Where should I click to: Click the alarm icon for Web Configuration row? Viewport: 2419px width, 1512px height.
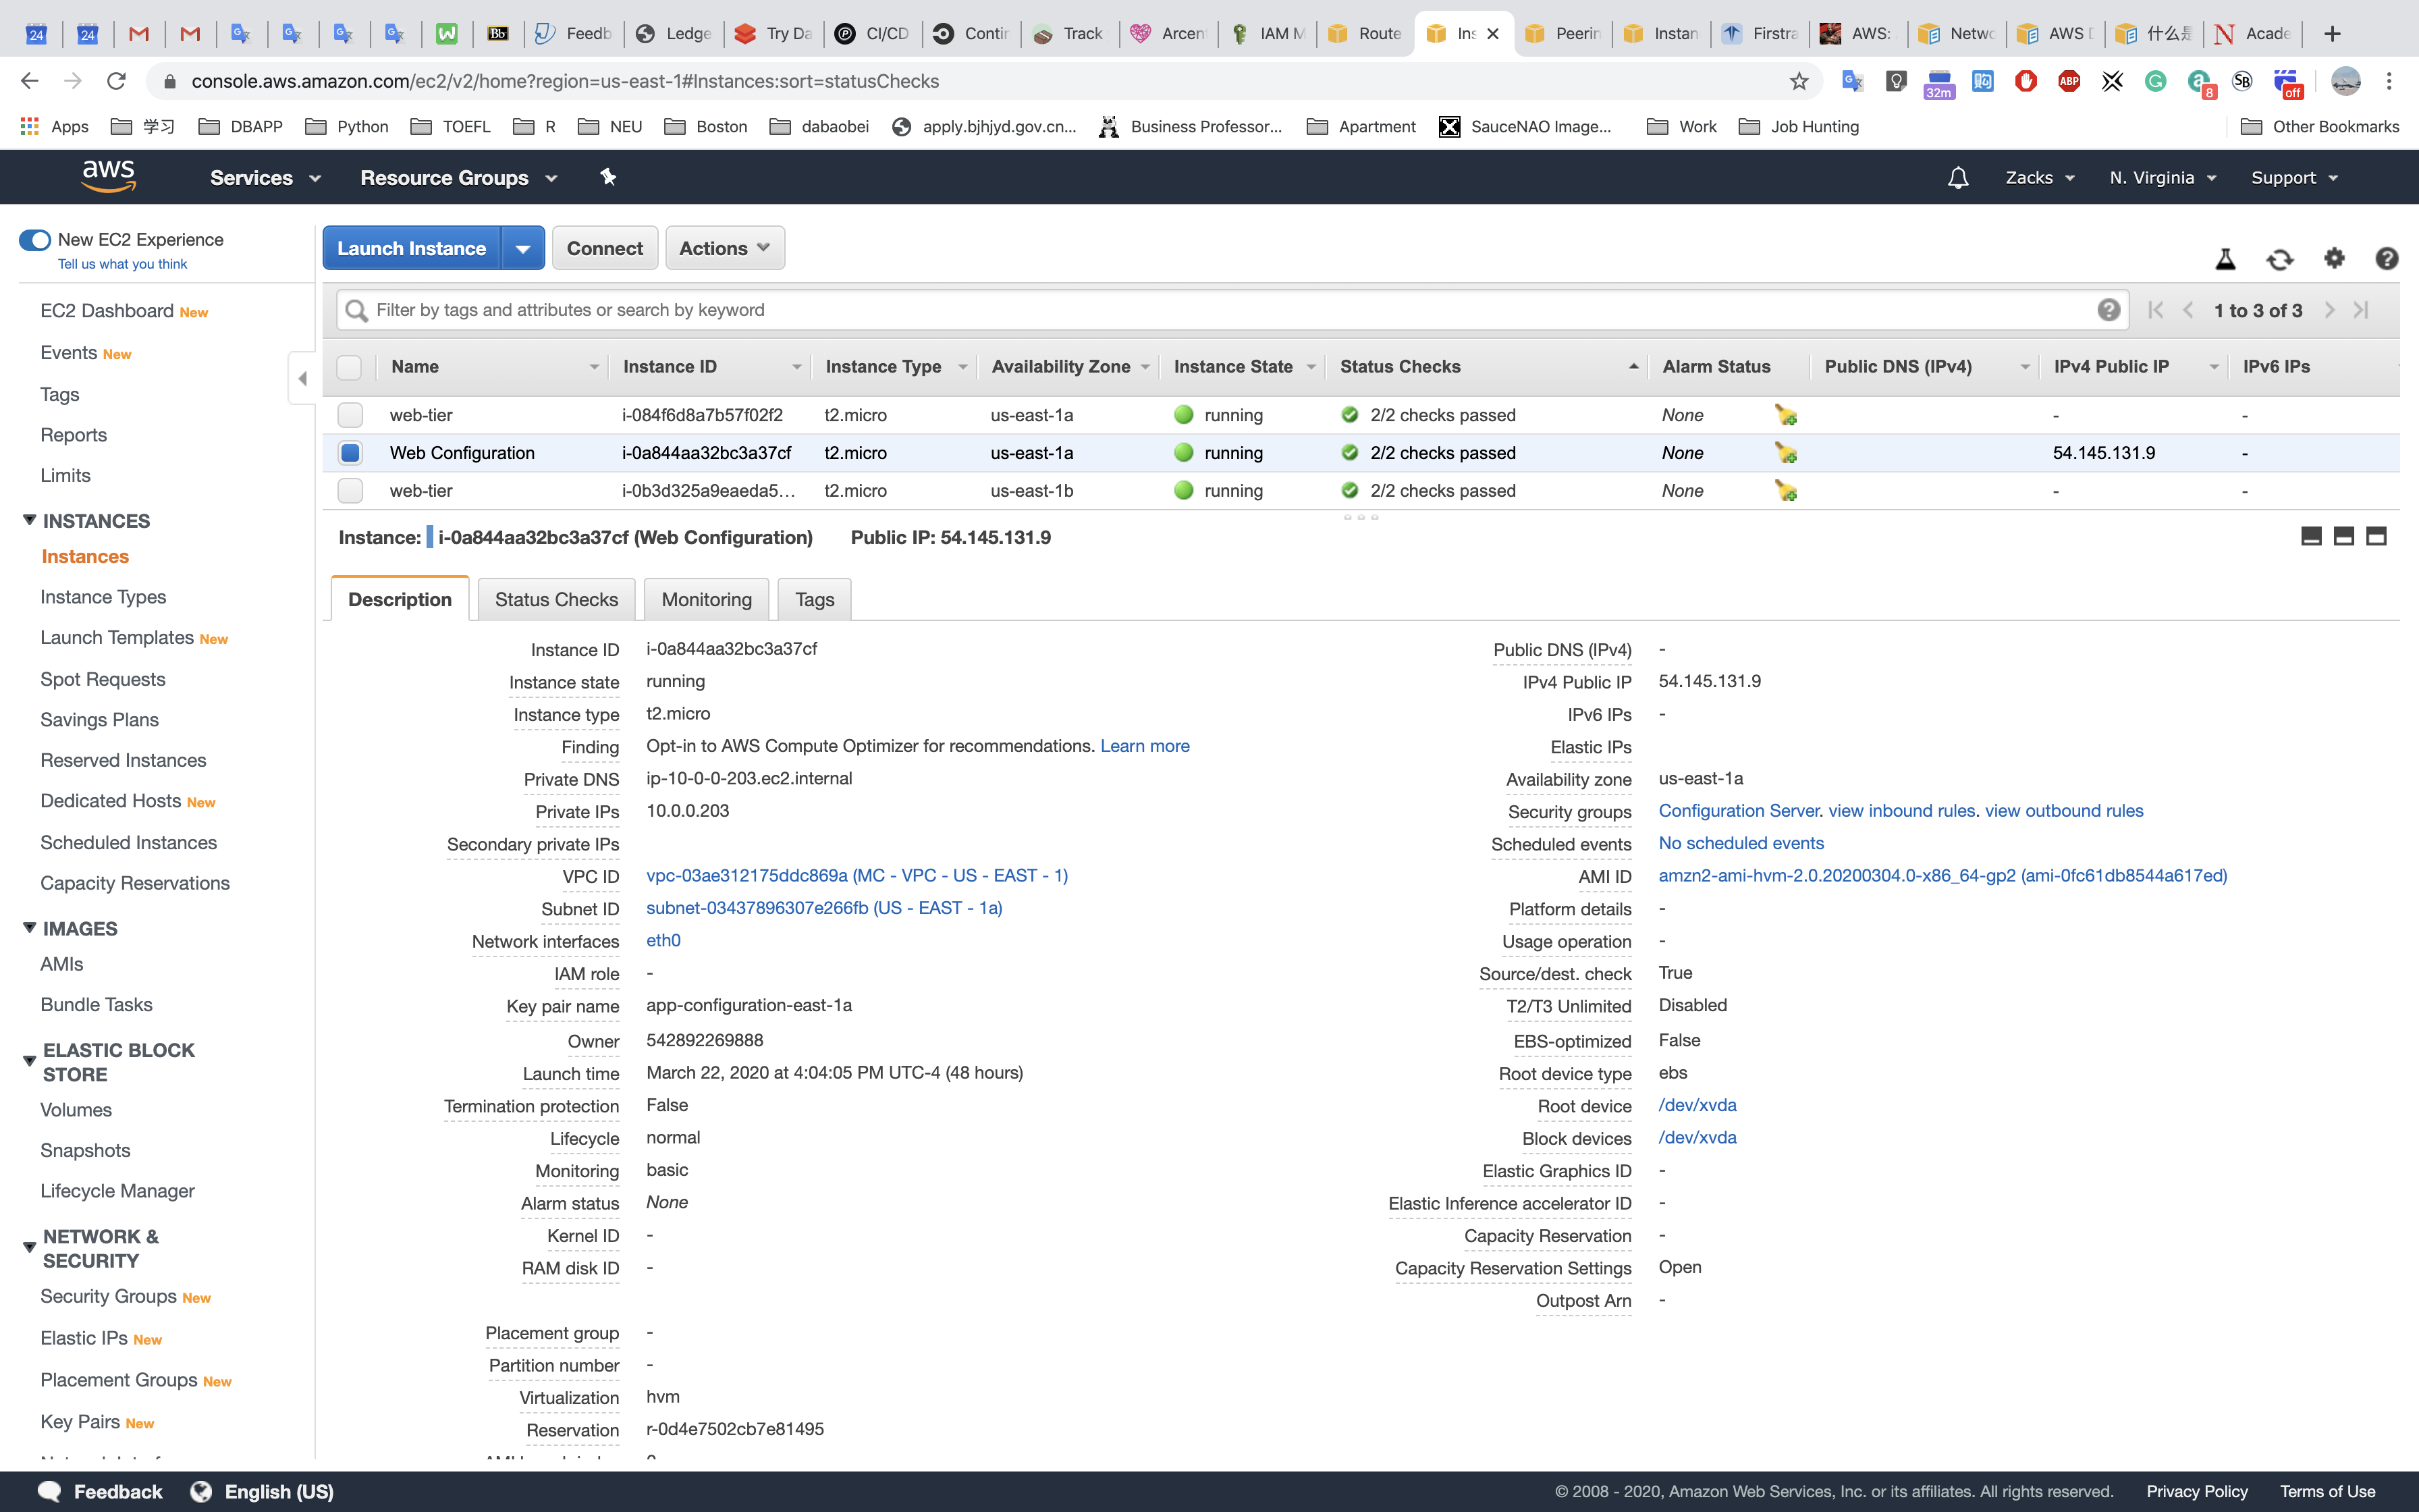tap(1785, 453)
